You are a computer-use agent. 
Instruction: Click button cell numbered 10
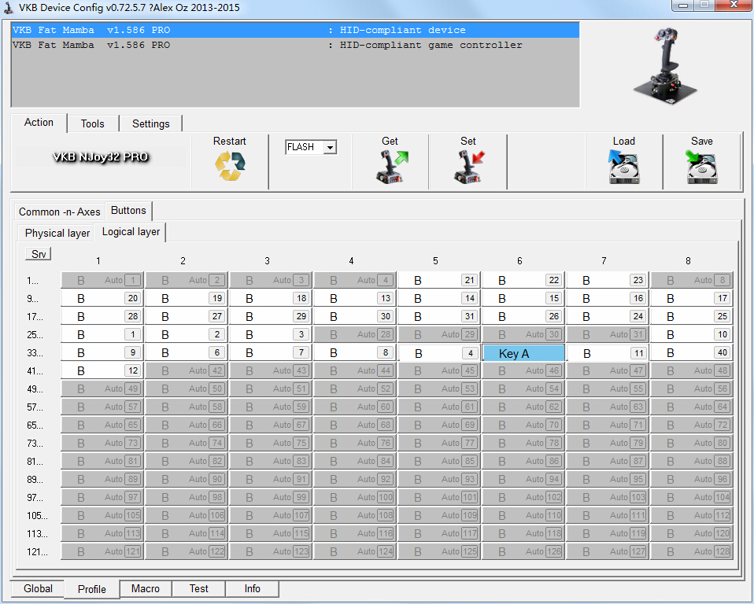[692, 334]
